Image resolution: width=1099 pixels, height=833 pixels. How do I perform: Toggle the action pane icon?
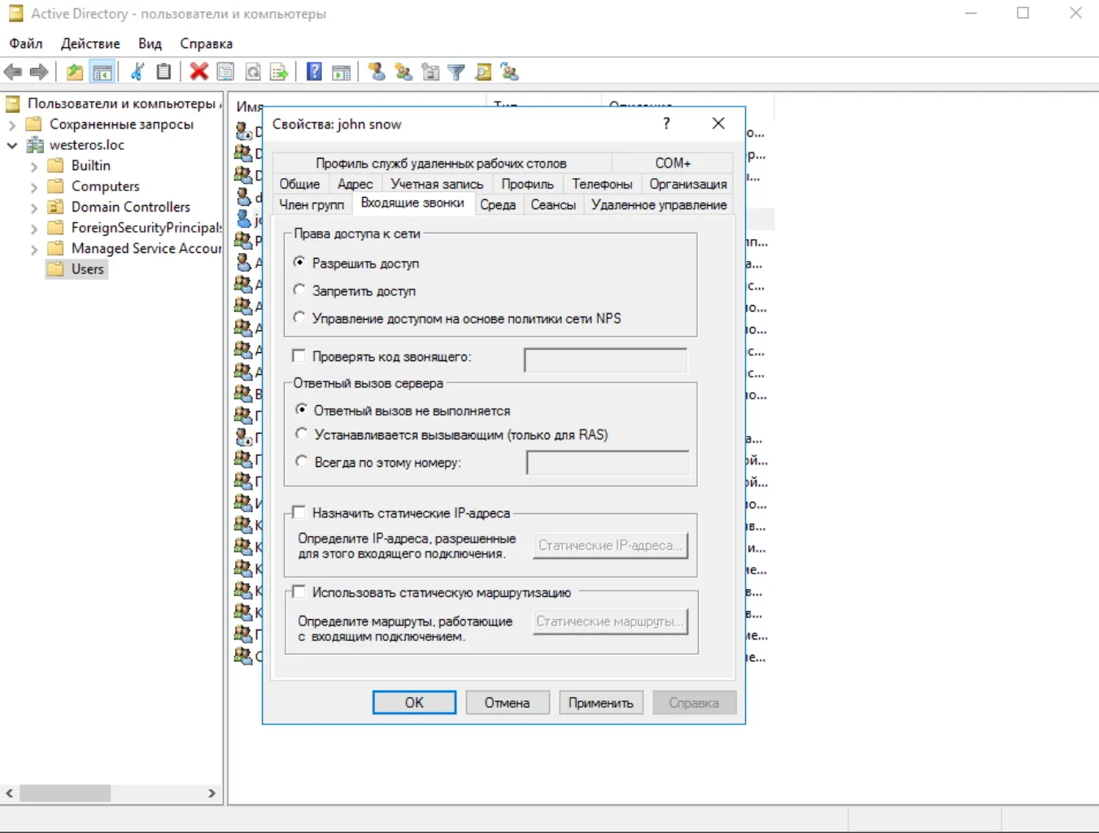pos(342,72)
